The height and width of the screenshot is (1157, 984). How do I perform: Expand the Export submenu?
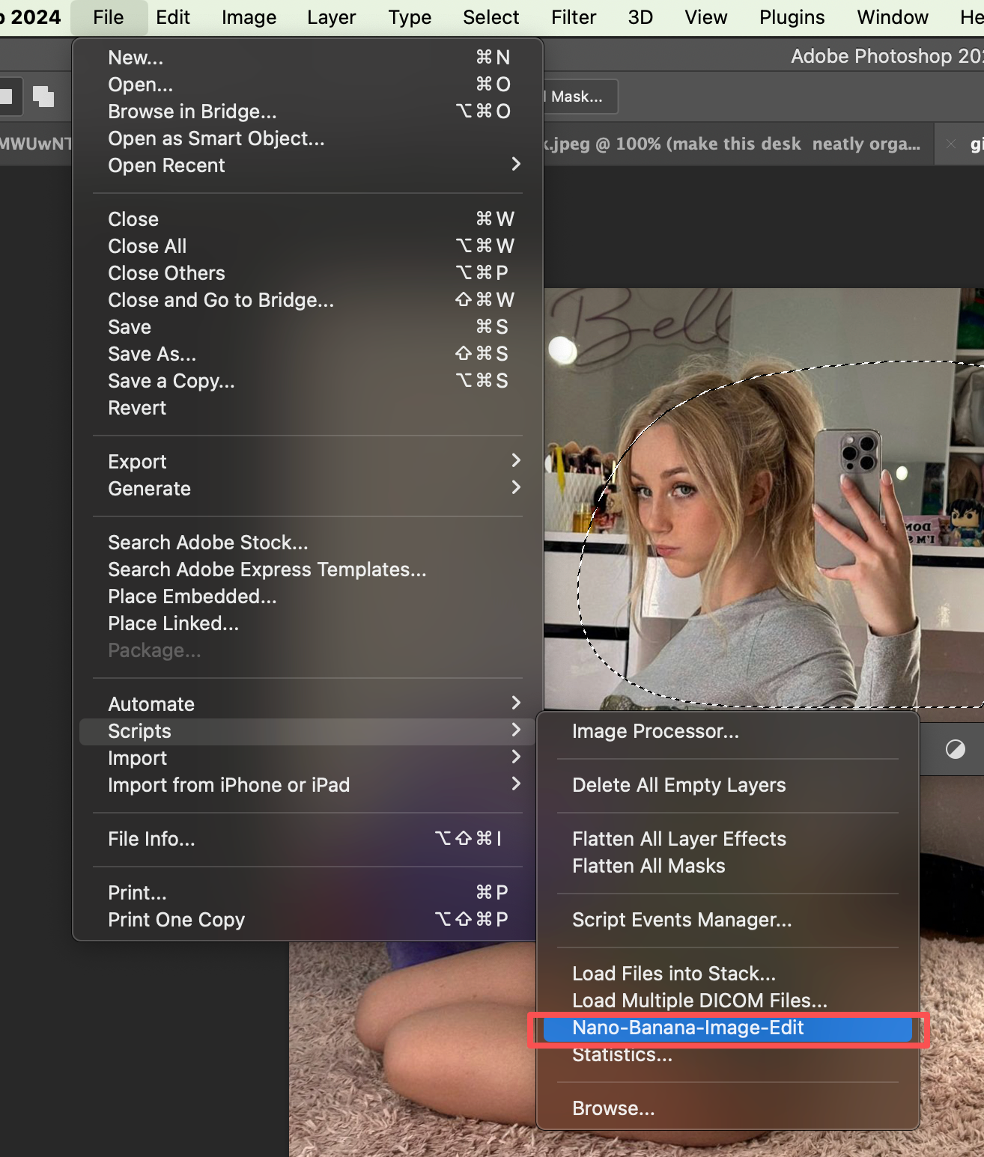click(x=307, y=462)
